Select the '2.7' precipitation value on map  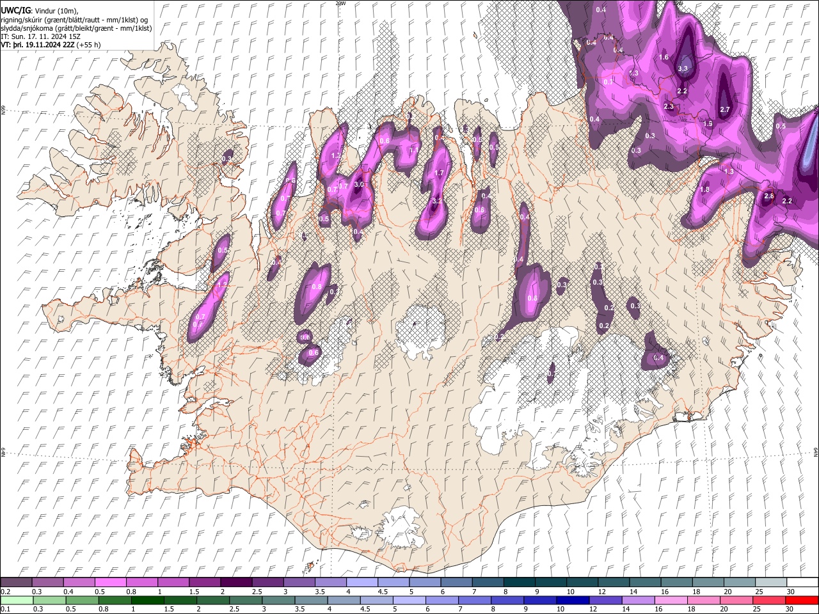point(725,110)
